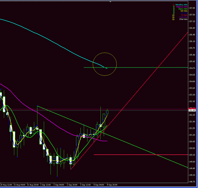The height and width of the screenshot is (188, 198).
Task: Click the 154.70 price scale label
Action: coord(192,68)
